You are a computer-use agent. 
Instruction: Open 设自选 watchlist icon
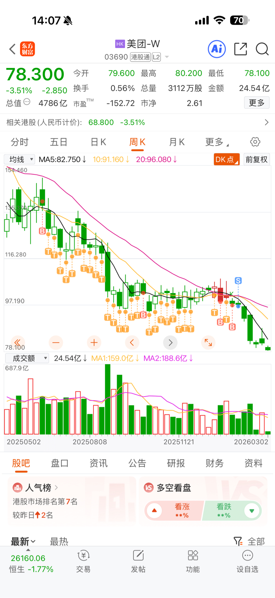[x=247, y=556]
